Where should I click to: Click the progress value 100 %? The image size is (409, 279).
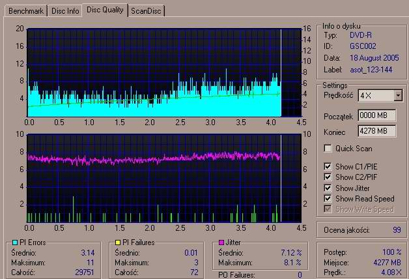point(392,252)
